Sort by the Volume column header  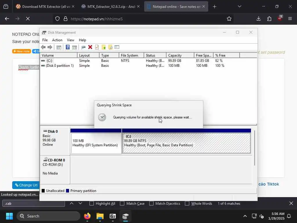click(x=59, y=55)
